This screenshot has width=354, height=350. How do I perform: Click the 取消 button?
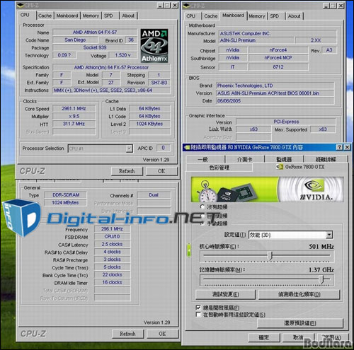point(298,337)
